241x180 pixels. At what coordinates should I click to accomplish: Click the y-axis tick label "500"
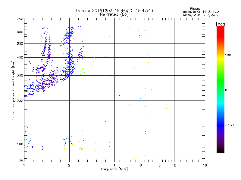[x=20, y=43]
